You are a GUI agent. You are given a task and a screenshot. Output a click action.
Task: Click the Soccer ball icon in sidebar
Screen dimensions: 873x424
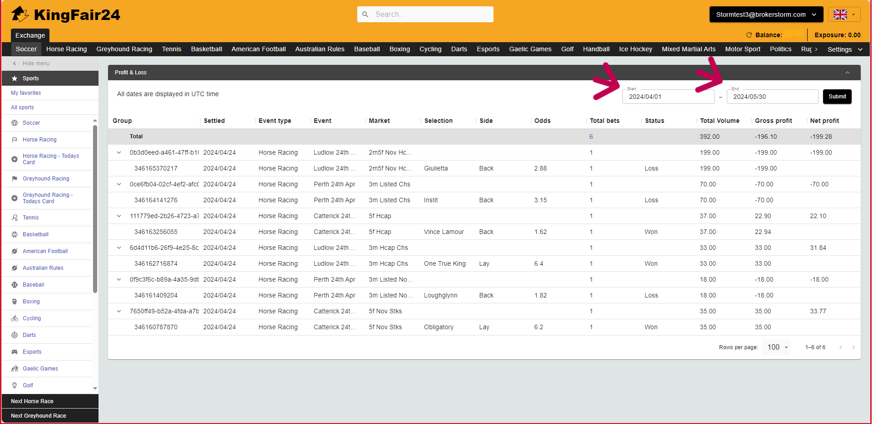[15, 123]
